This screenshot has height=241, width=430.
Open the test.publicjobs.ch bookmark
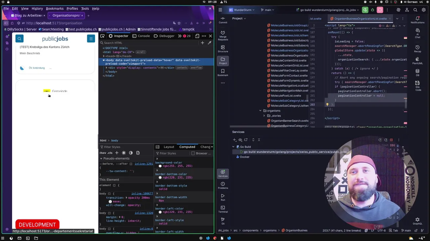[x=81, y=29]
